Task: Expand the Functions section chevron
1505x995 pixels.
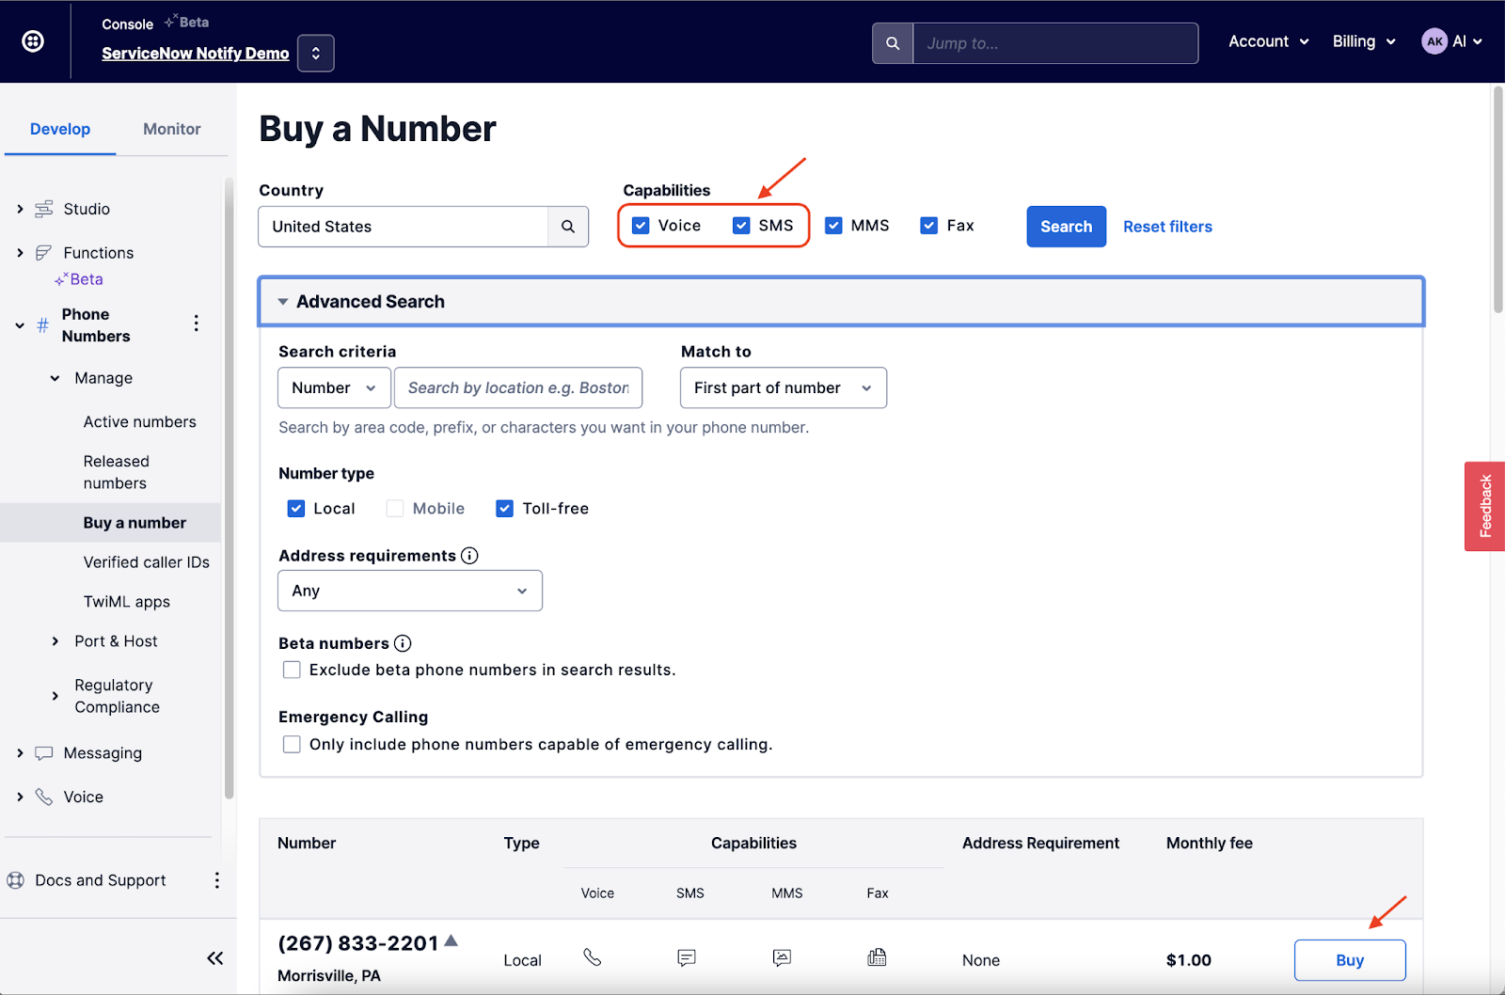Action: click(x=20, y=253)
